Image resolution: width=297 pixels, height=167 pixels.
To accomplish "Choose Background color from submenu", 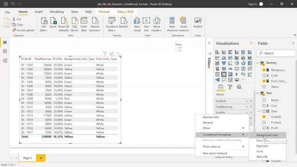I will coord(267,135).
